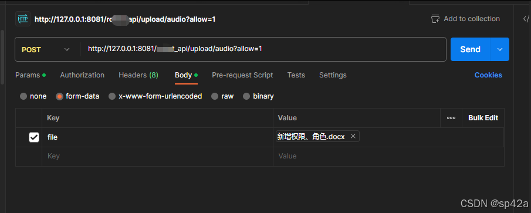Click the file key cell
This screenshot has height=213, width=531.
[157, 137]
